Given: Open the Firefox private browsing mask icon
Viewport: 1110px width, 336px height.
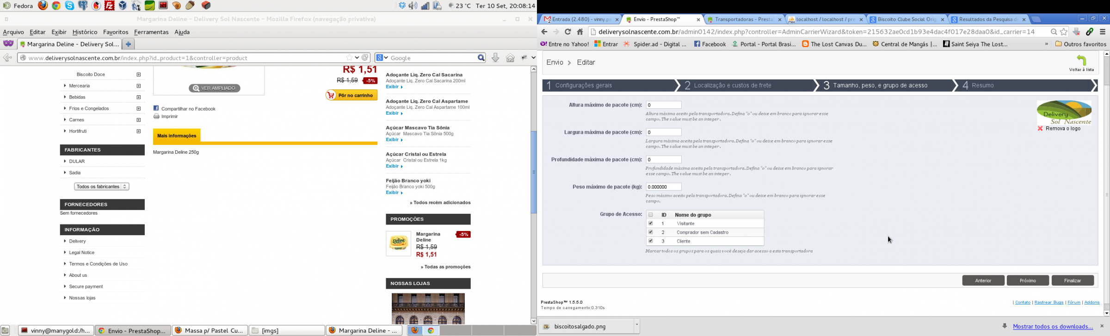Looking at the screenshot, I should (8, 44).
